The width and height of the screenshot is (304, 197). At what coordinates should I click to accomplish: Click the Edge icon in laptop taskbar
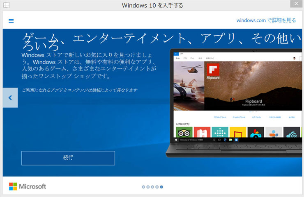(x=225, y=140)
